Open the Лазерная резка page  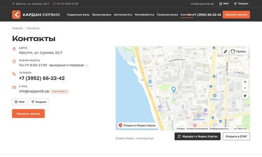click(x=167, y=15)
